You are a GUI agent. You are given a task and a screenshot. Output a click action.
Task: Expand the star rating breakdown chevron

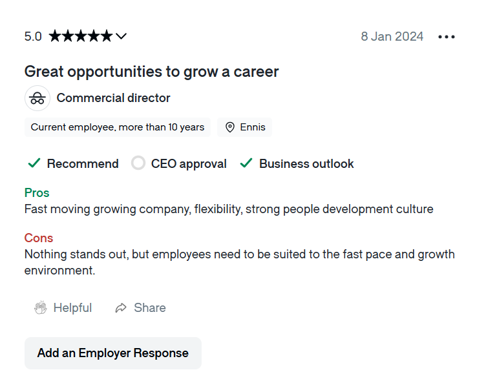pyautogui.click(x=121, y=36)
